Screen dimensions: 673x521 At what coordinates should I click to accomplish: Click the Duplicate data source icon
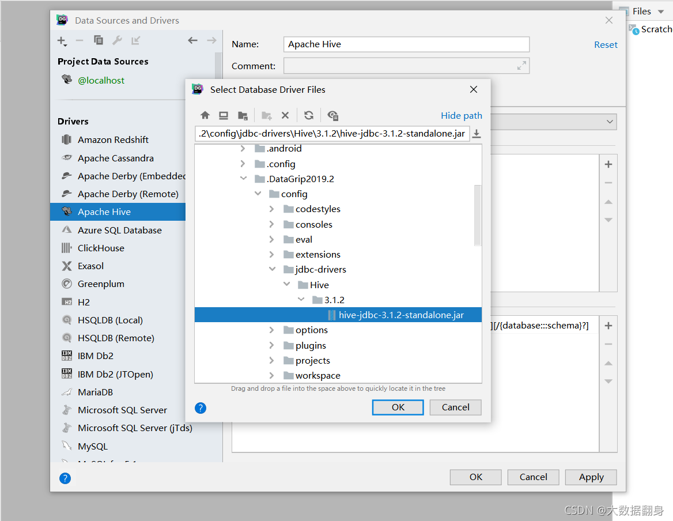click(99, 40)
